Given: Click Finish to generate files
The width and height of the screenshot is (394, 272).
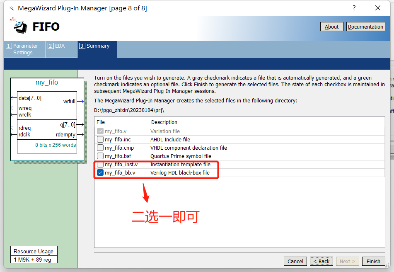Looking at the screenshot, I should click(x=373, y=261).
